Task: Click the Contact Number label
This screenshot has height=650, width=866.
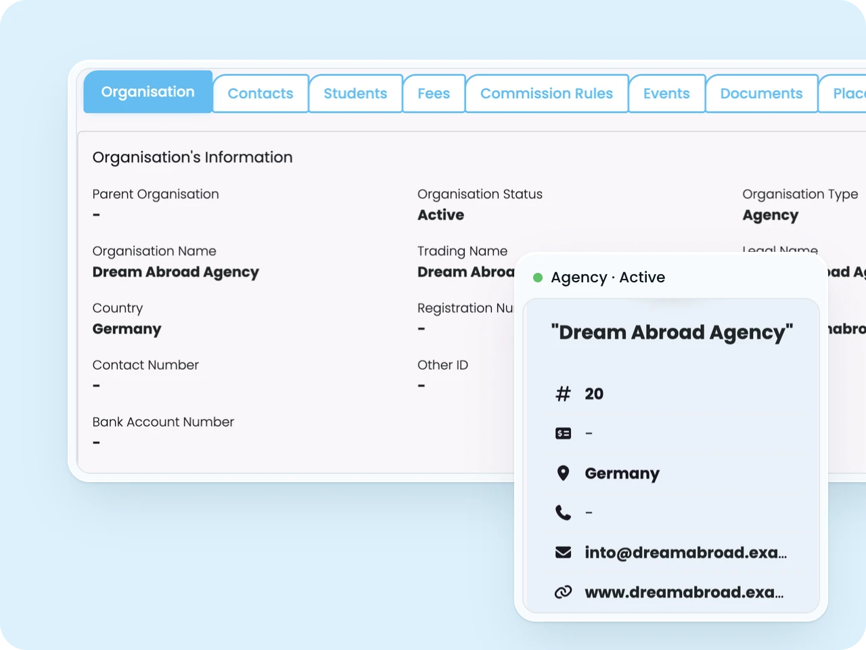Action: coord(145,365)
